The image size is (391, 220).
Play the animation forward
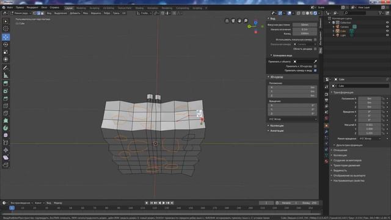[x=164, y=203]
